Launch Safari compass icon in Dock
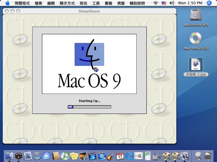 click(x=37, y=156)
